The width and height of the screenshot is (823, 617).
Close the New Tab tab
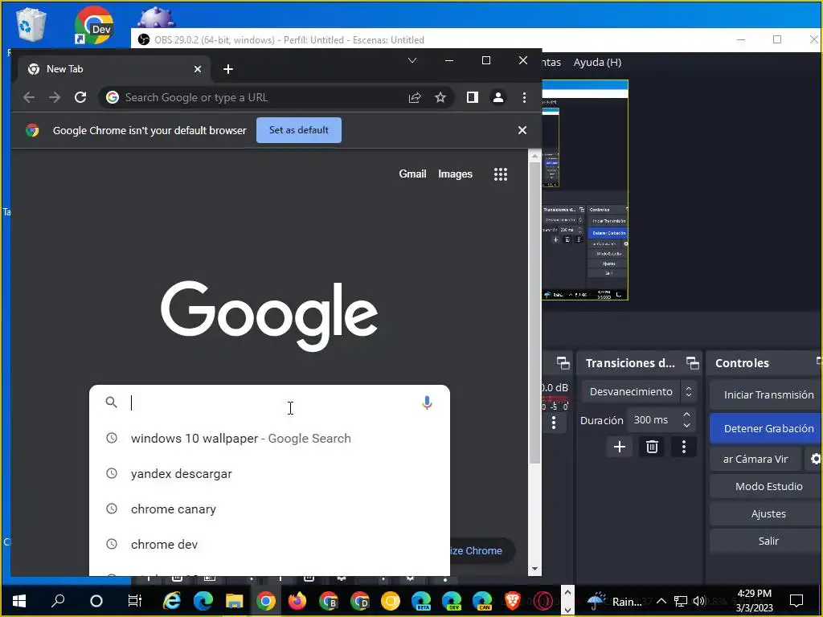point(198,69)
